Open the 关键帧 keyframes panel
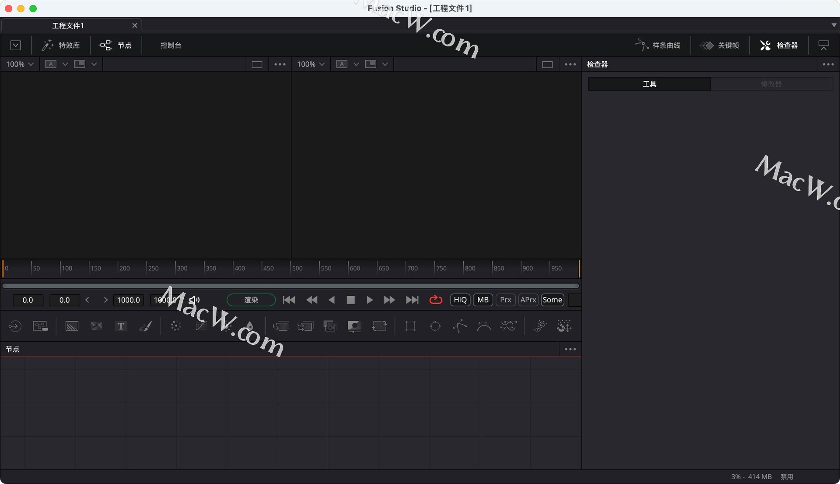The image size is (840, 484). tap(720, 45)
